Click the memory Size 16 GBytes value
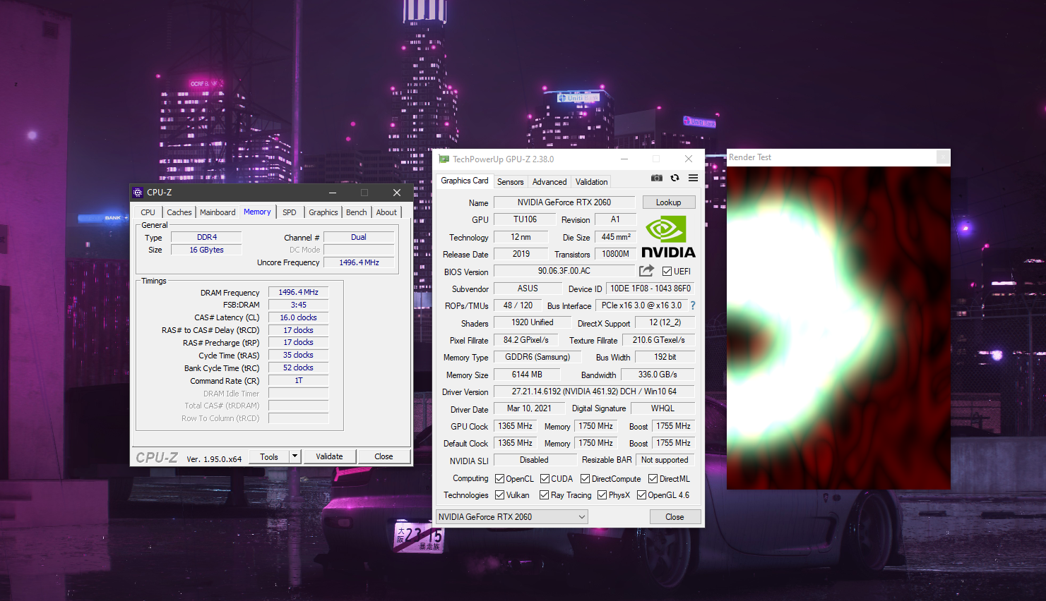The height and width of the screenshot is (601, 1046). 206,250
